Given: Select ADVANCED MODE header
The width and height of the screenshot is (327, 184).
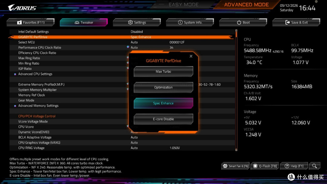Looking at the screenshot, I should 246,5.
